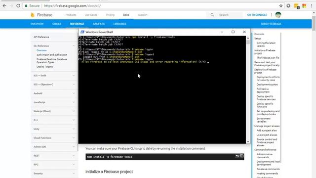Open API Reference in sidebar

pyautogui.click(x=41, y=37)
